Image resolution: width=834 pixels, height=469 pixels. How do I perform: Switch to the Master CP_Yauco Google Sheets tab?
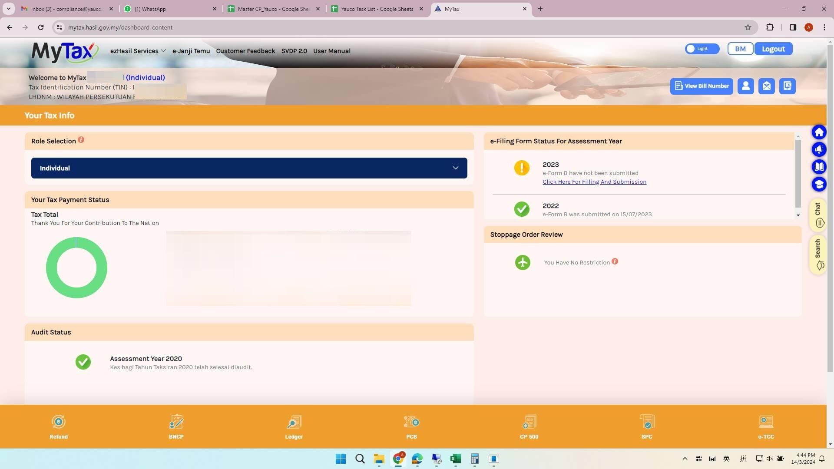click(x=273, y=9)
